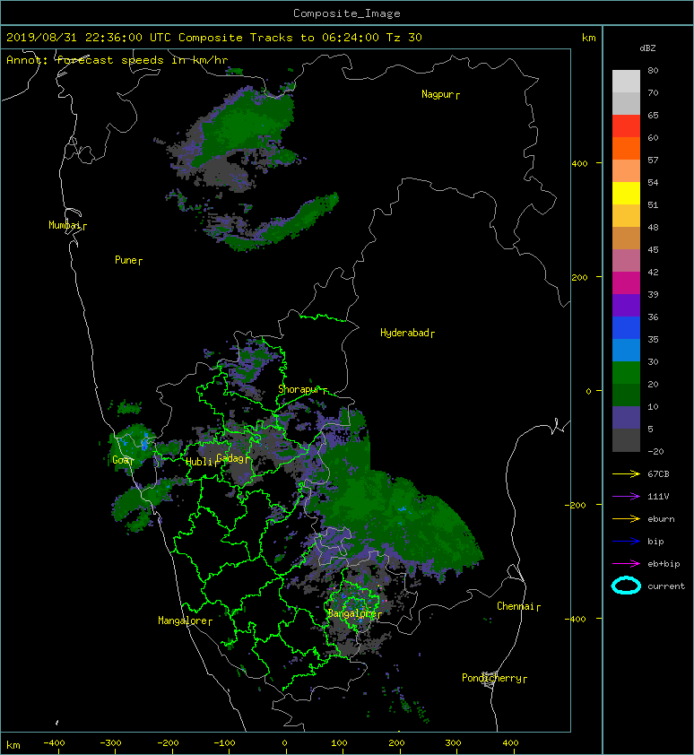694x755 pixels.
Task: Click the Chennai city label
Action: tap(516, 606)
